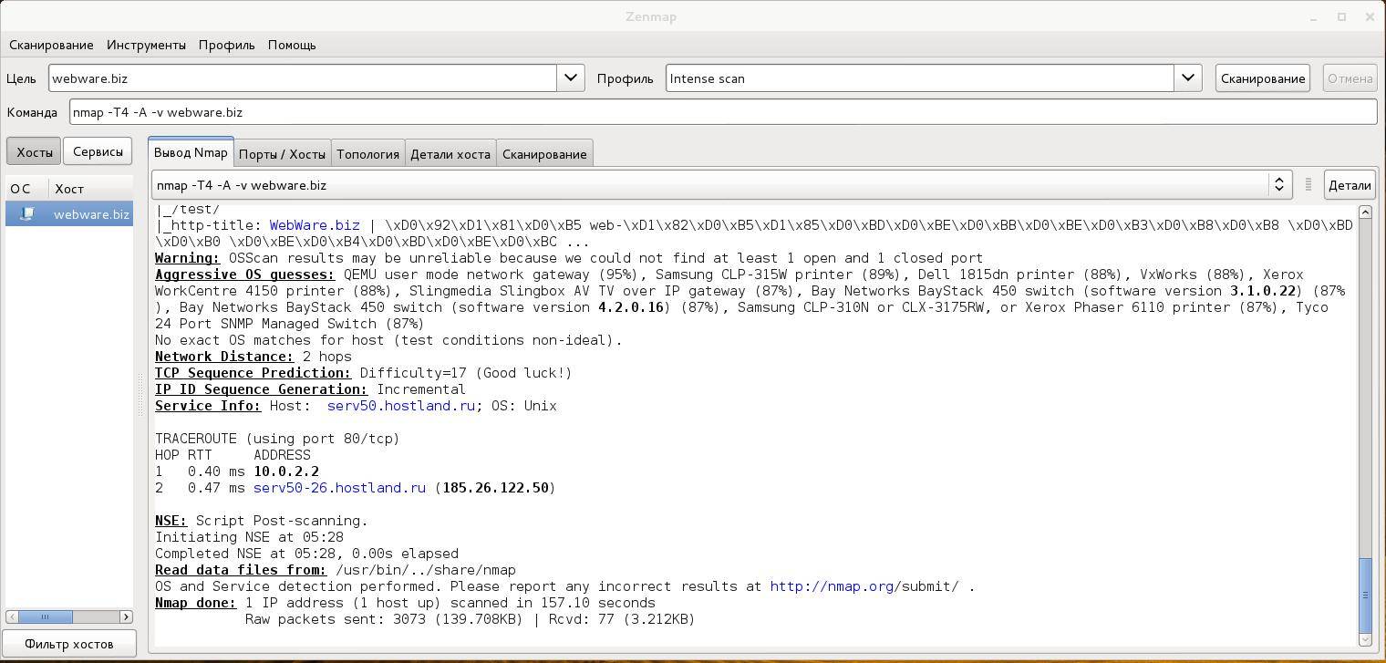Open the Топология tab

click(x=367, y=154)
